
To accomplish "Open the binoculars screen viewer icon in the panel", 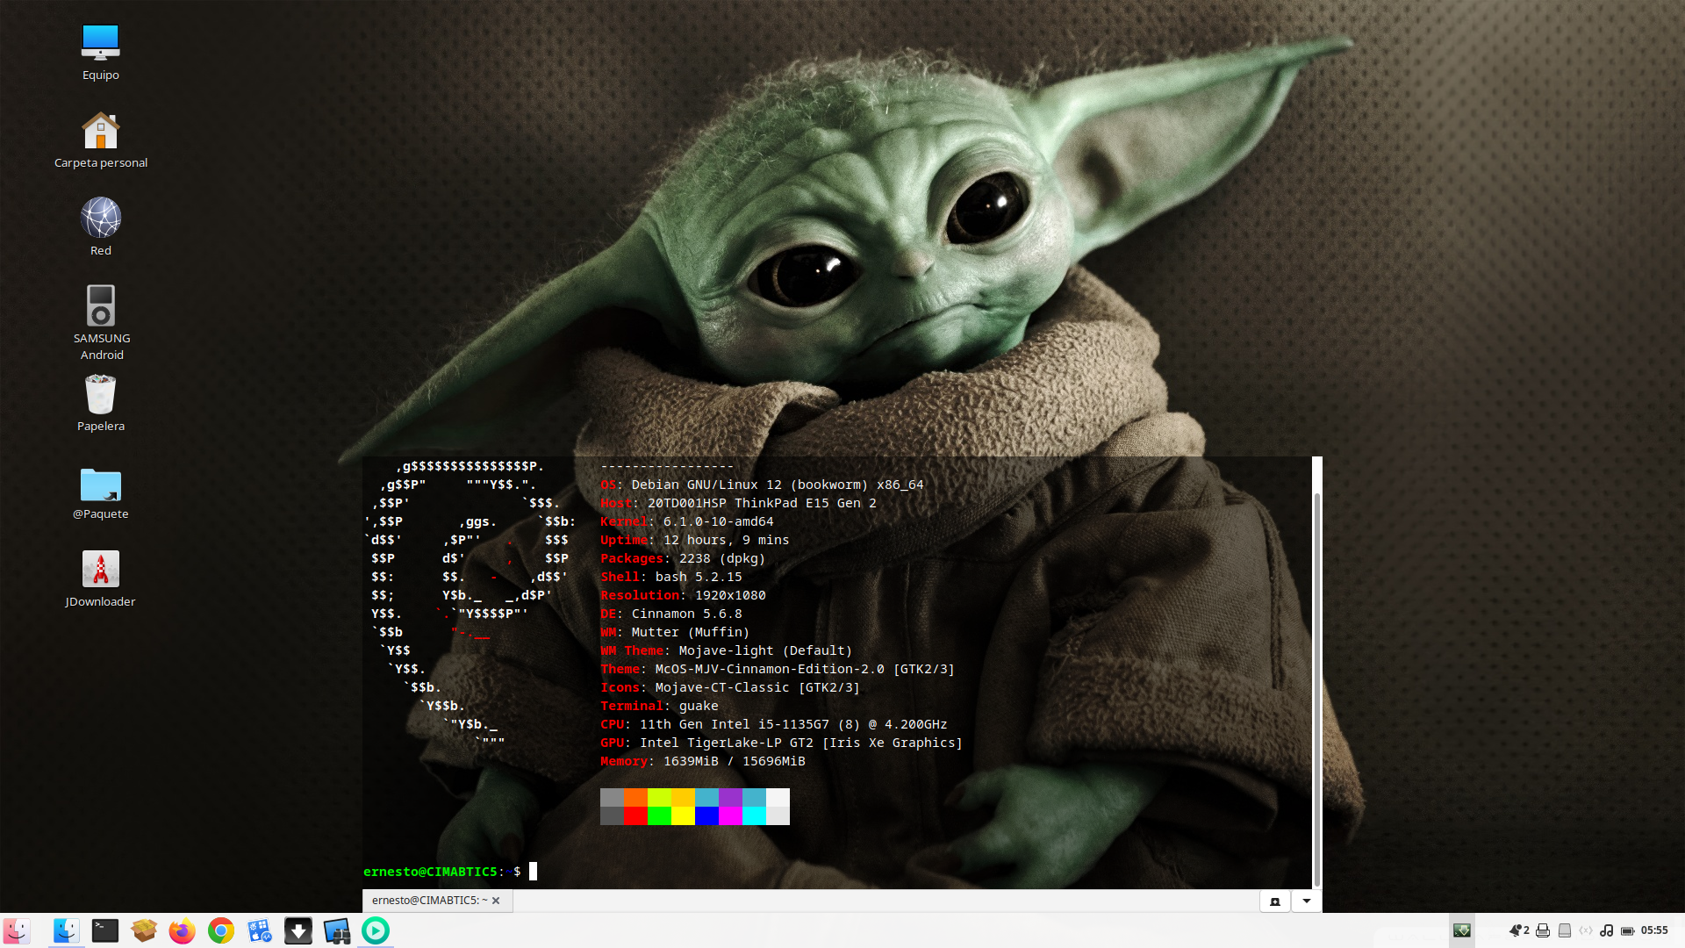I will 337,930.
